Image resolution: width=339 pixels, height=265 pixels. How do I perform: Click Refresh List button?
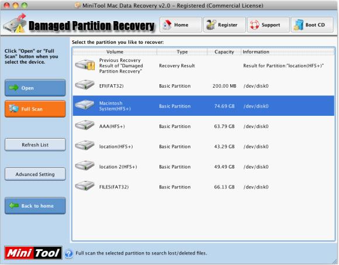point(35,144)
